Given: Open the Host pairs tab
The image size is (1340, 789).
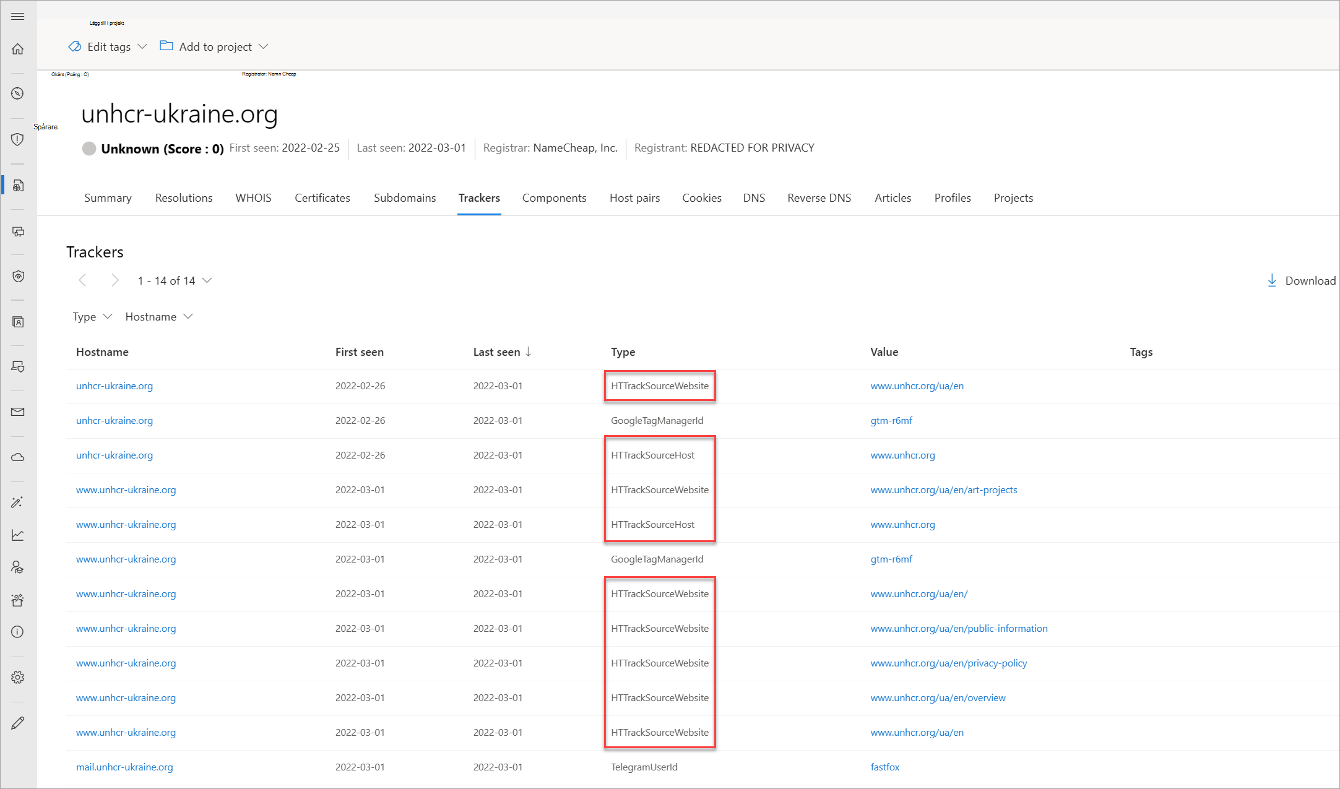Looking at the screenshot, I should point(634,198).
